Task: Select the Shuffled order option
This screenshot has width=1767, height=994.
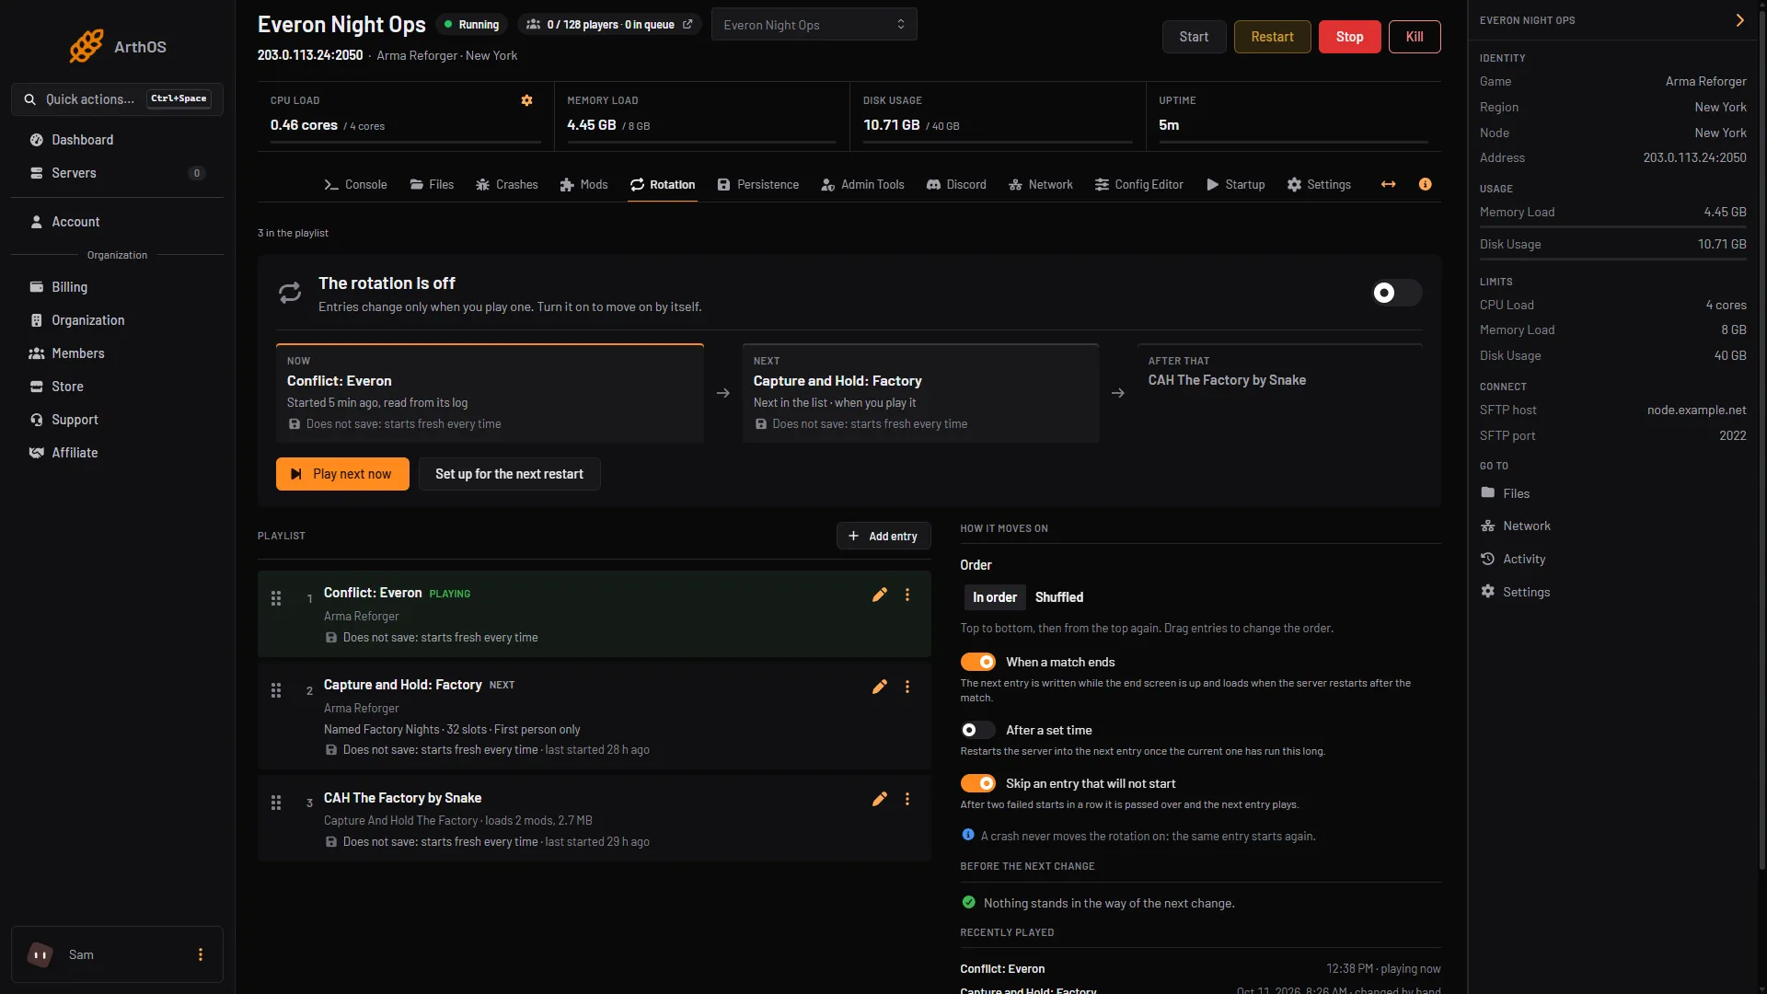Action: (x=1059, y=597)
